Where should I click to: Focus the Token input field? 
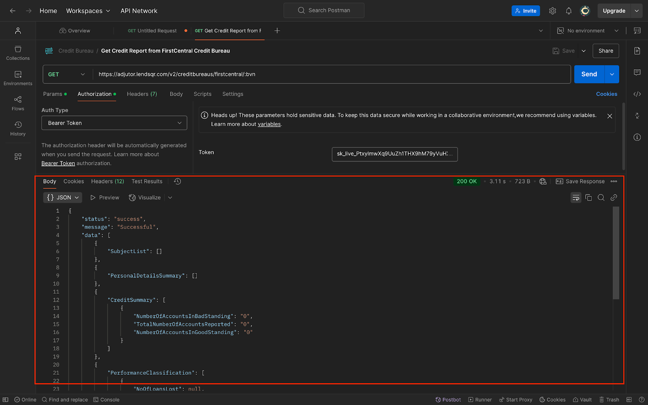pyautogui.click(x=394, y=154)
